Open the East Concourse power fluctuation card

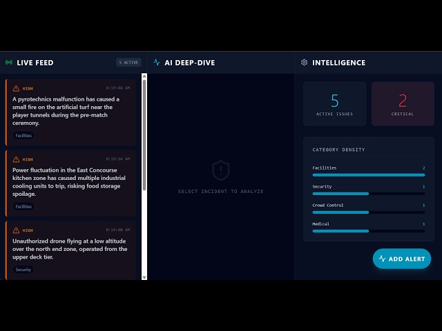pyautogui.click(x=70, y=183)
